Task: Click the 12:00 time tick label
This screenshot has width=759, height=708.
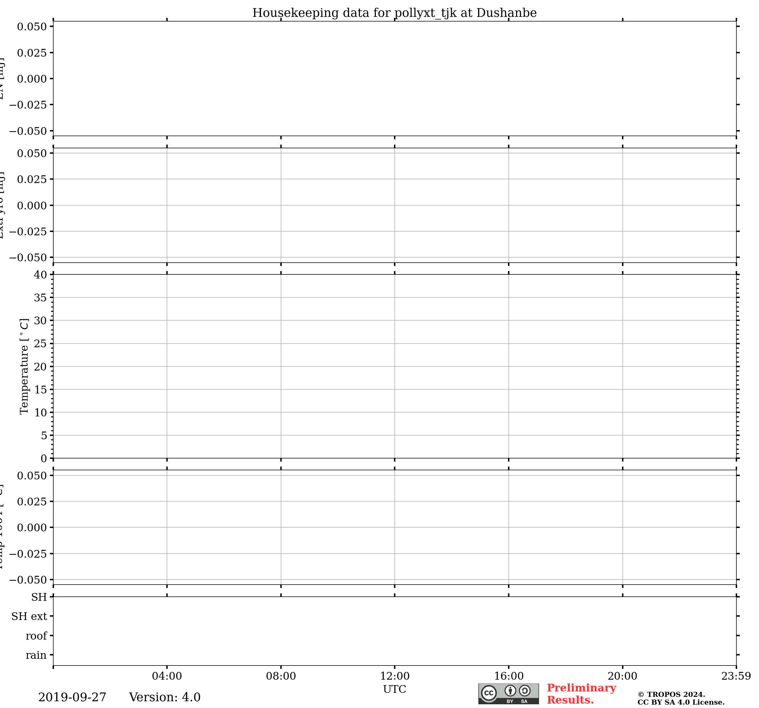Action: pos(394,676)
